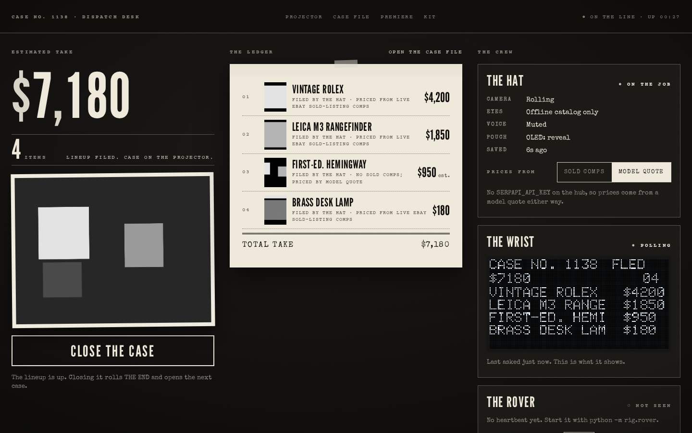Open the Vintage Rolex thumbnail
The image size is (692, 433).
click(275, 97)
